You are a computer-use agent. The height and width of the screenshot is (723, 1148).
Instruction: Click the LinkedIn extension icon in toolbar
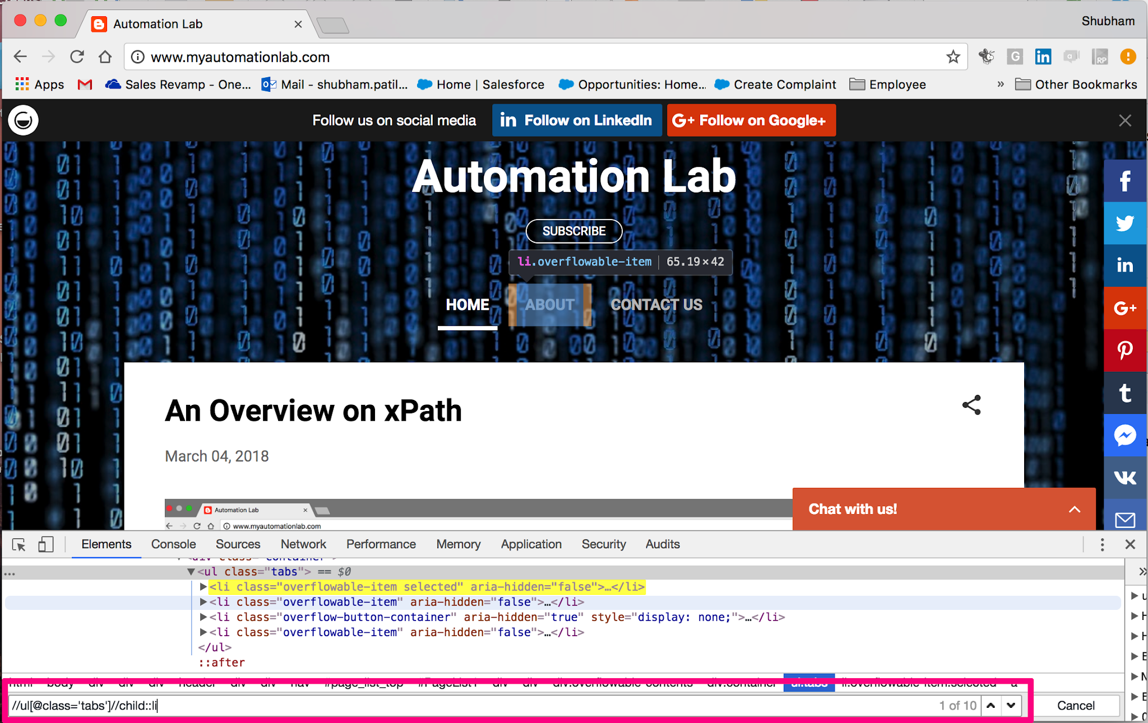click(x=1043, y=56)
